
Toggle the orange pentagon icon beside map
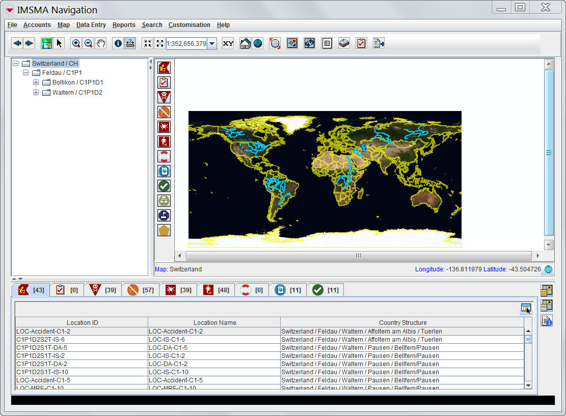(x=164, y=230)
